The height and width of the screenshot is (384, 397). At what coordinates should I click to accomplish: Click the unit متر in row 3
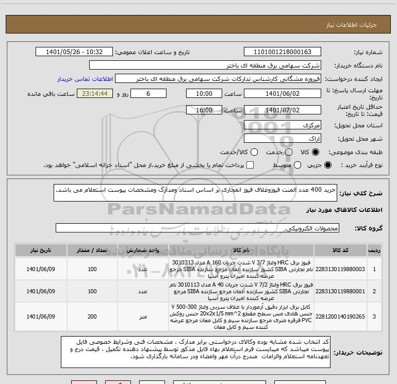(x=143, y=316)
